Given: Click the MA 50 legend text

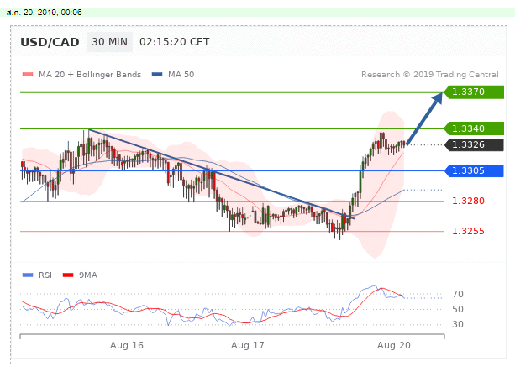Looking at the screenshot, I should (181, 75).
